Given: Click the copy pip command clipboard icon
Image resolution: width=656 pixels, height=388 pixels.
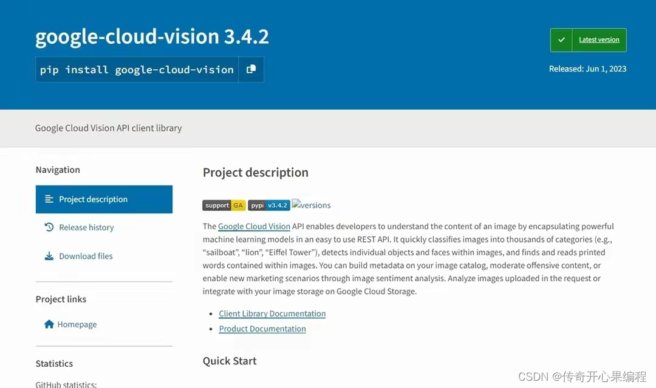Looking at the screenshot, I should point(251,69).
